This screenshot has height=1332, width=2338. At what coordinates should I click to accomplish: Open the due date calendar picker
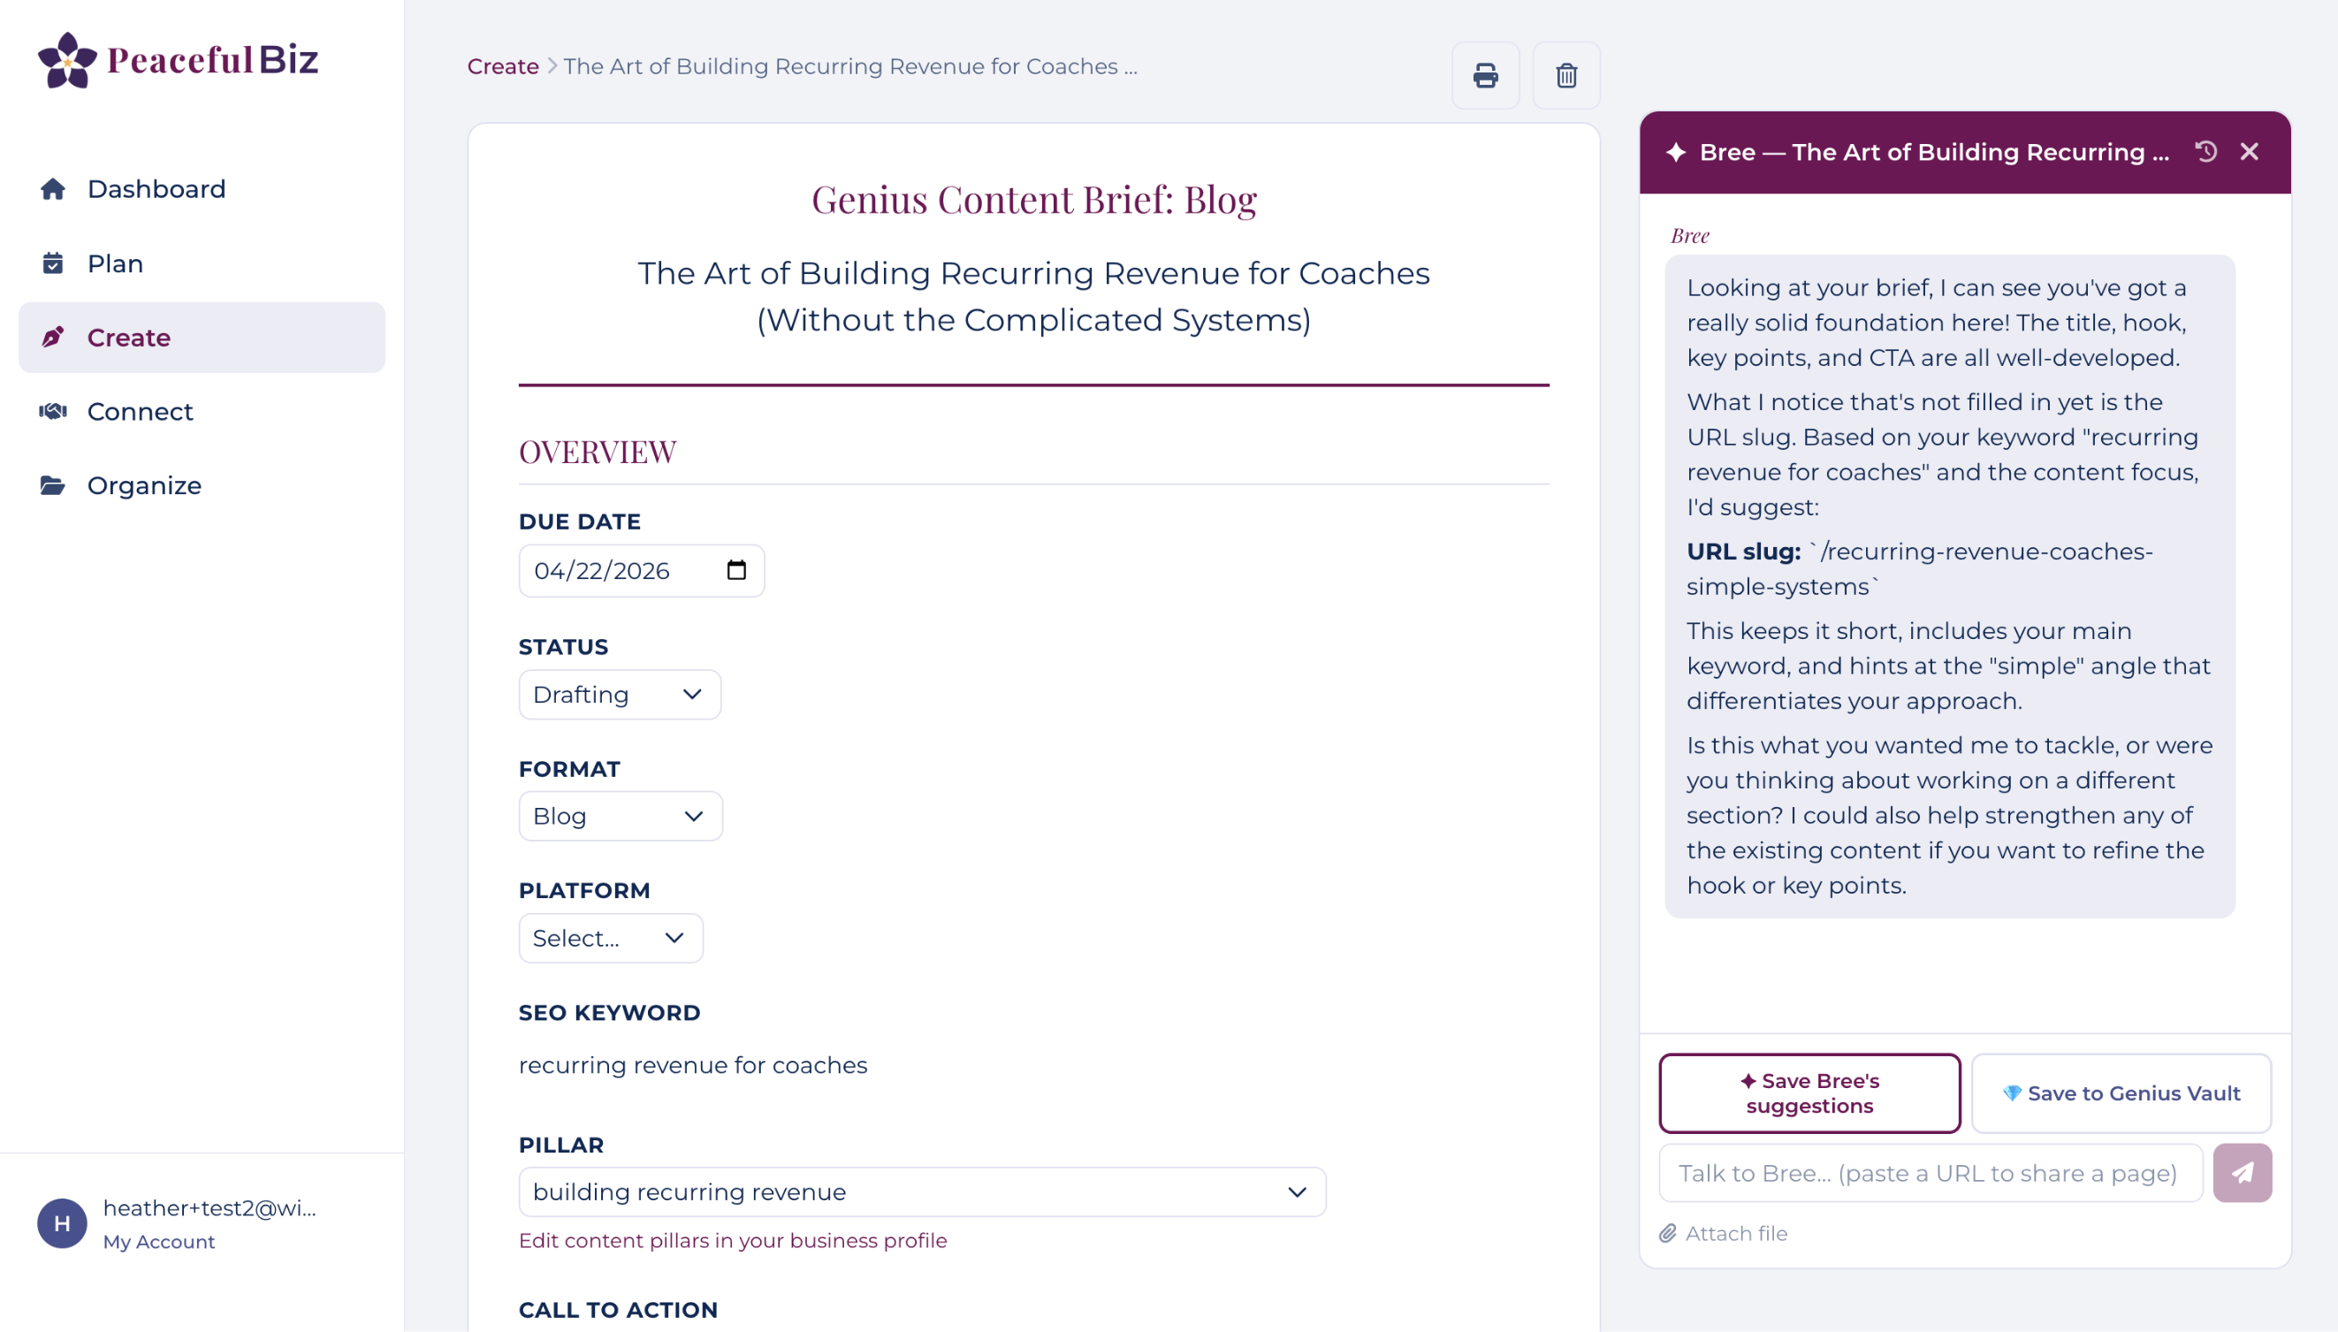(736, 571)
